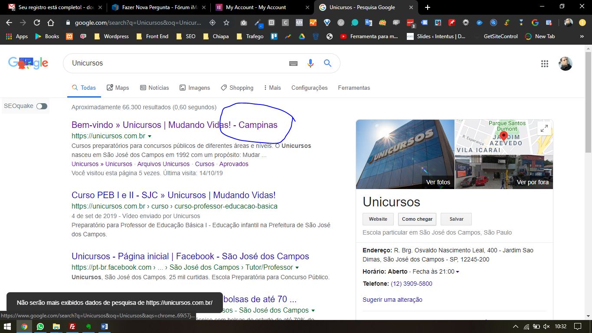Open the Windows Start menu
The image size is (592, 333).
coord(8,326)
